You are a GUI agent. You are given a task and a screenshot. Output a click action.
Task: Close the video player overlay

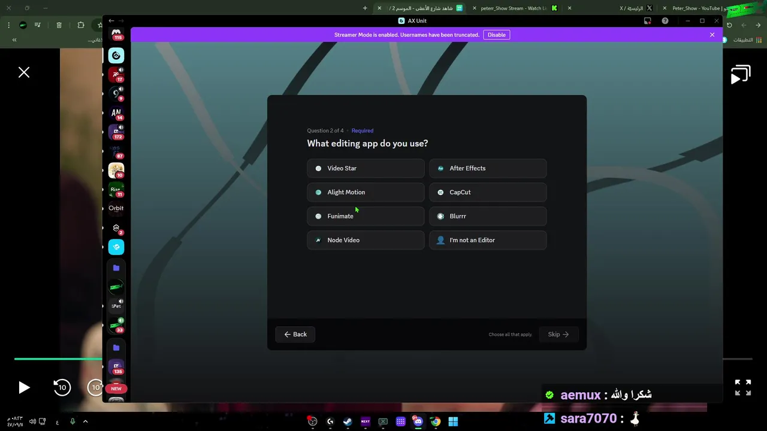coord(24,72)
